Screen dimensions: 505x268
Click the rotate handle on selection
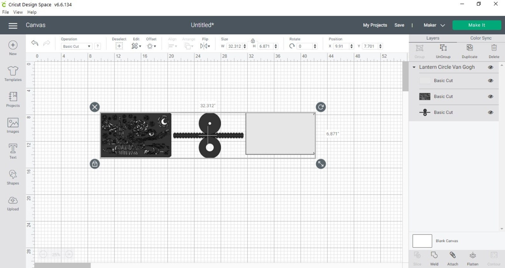[x=321, y=107]
